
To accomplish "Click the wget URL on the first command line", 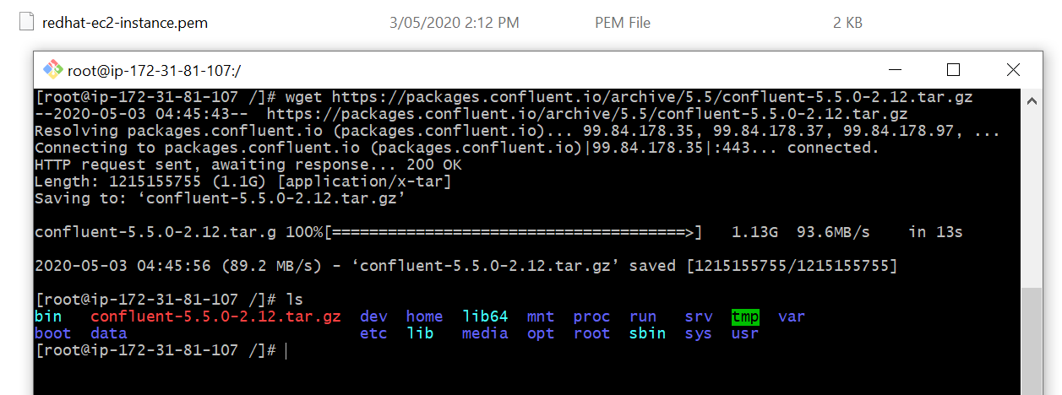I will (651, 97).
